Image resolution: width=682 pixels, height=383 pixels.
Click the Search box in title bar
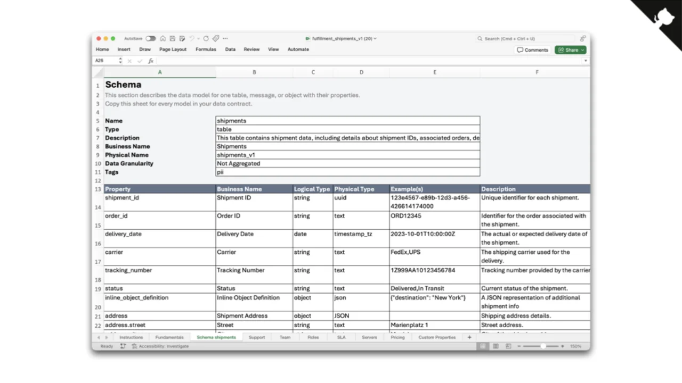[x=526, y=38]
